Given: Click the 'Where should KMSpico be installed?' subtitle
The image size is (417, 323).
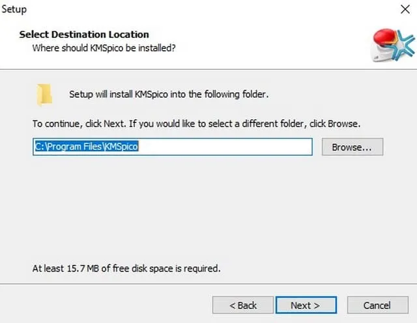Looking at the screenshot, I should [104, 48].
